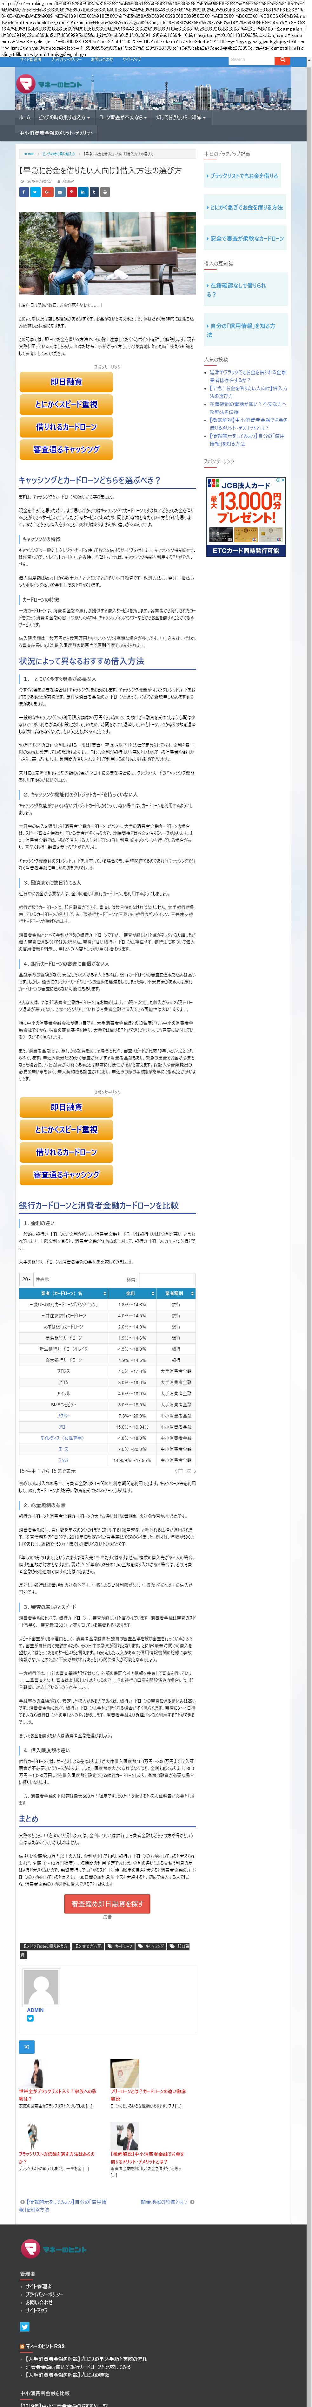The height and width of the screenshot is (2407, 312).
Task: Open the アロー link in the table
Action: (x=63, y=1427)
